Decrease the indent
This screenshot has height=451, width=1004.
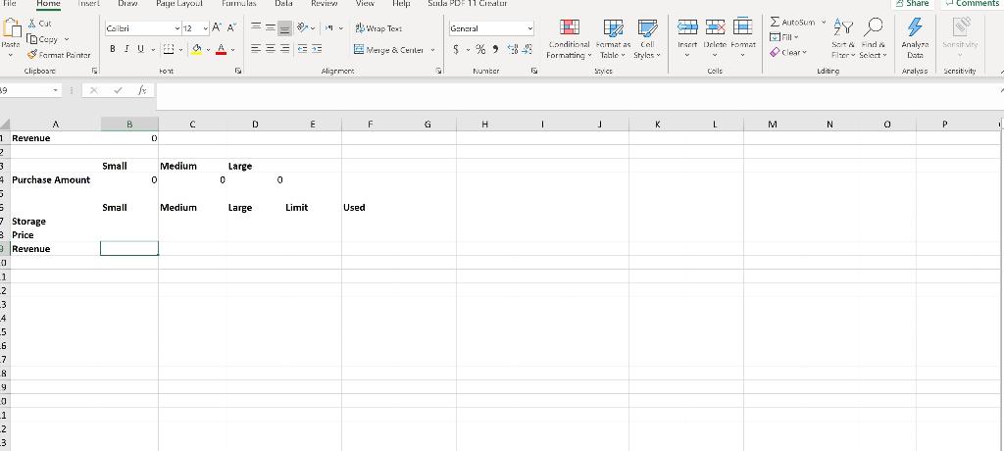(302, 49)
